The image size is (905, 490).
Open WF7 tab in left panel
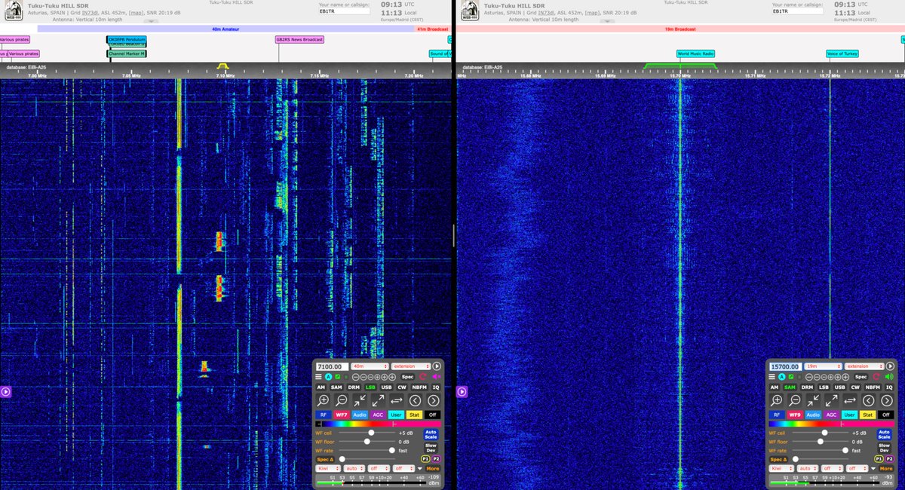342,415
